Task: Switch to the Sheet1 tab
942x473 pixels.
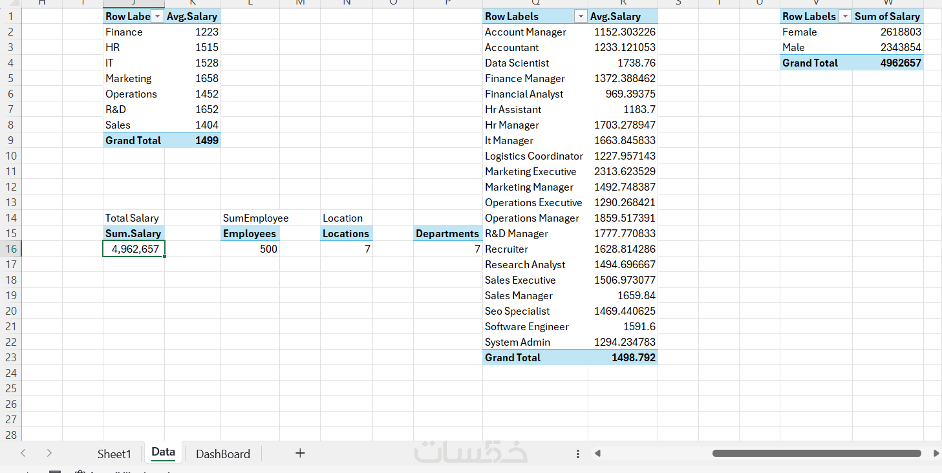Action: [x=114, y=454]
